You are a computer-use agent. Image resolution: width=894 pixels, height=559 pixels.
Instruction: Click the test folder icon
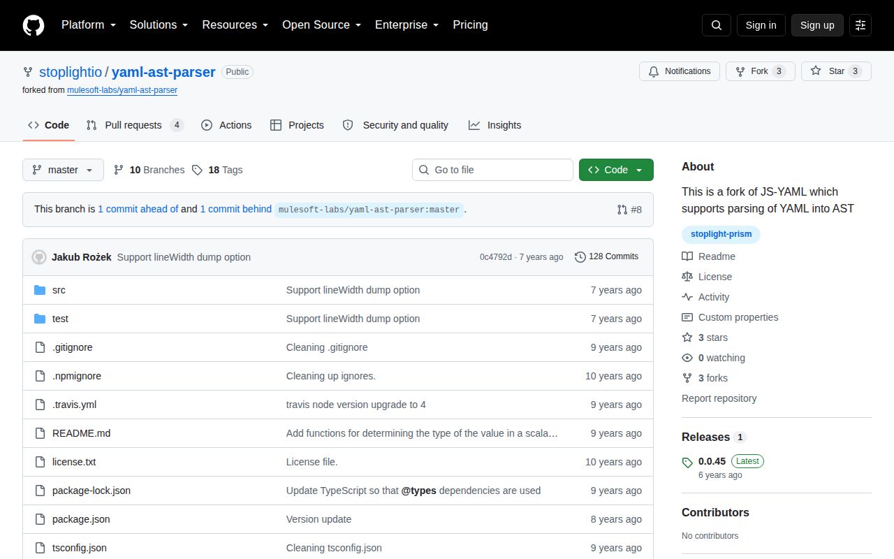(x=40, y=319)
